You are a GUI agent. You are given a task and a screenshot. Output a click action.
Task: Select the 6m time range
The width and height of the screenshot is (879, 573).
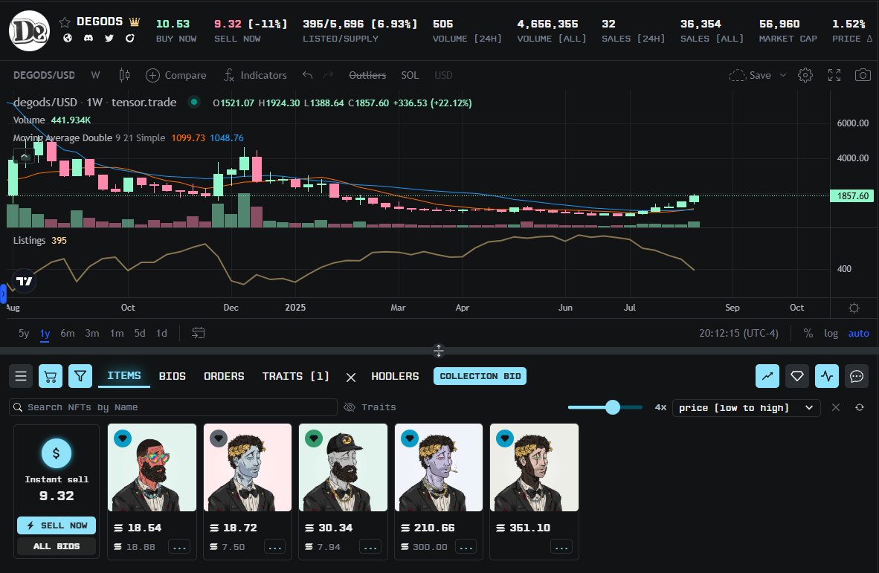pyautogui.click(x=67, y=333)
